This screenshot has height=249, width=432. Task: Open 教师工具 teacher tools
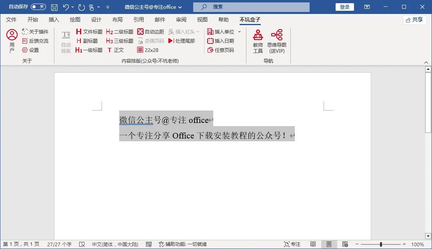click(x=258, y=41)
